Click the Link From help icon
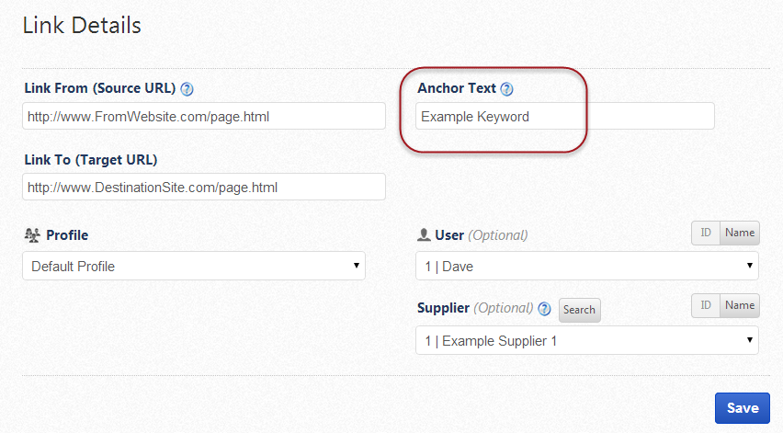This screenshot has height=433, width=783. pos(187,89)
